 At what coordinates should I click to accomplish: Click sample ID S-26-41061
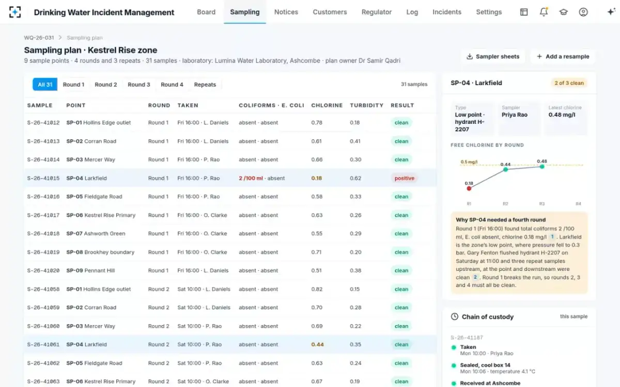point(43,345)
